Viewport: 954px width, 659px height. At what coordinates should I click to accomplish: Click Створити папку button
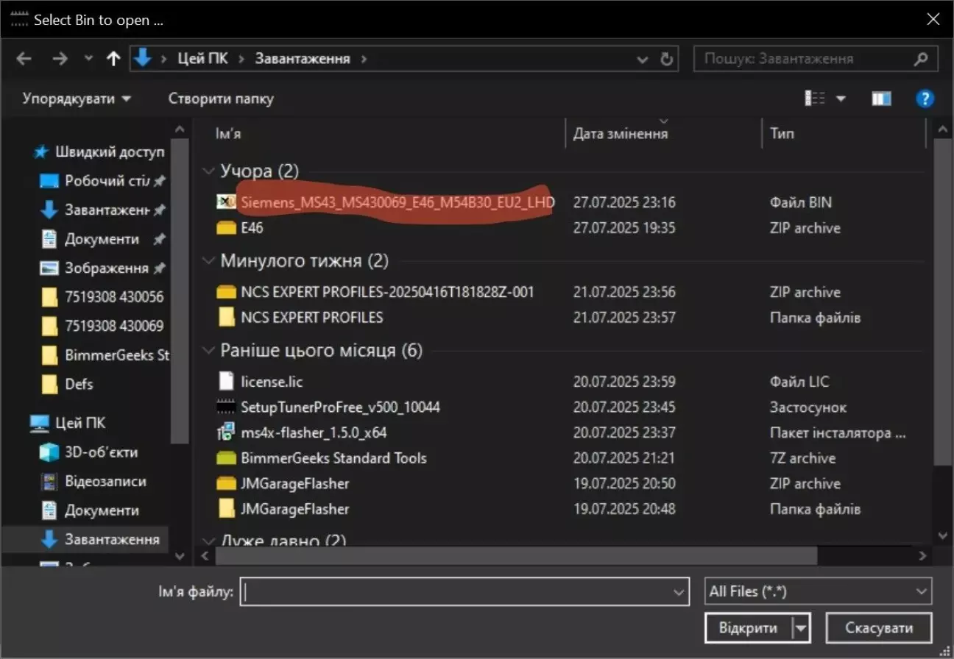[221, 99]
